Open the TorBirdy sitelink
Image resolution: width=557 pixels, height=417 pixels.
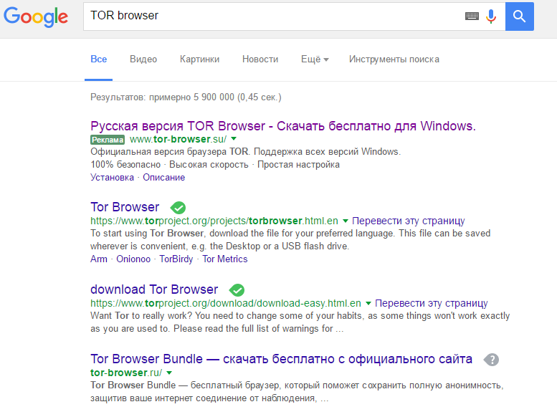[x=176, y=259]
